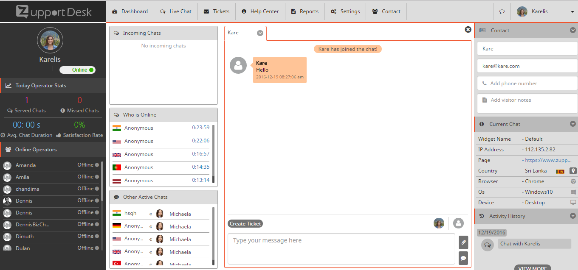The height and width of the screenshot is (270, 578).
Task: Click the Who is Online header icon
Action: (116, 115)
